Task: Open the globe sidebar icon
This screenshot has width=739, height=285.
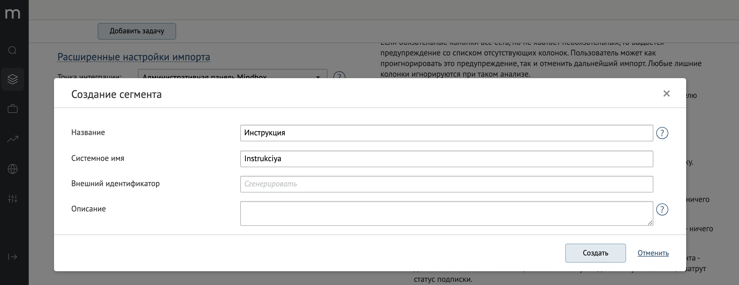Action: [13, 169]
